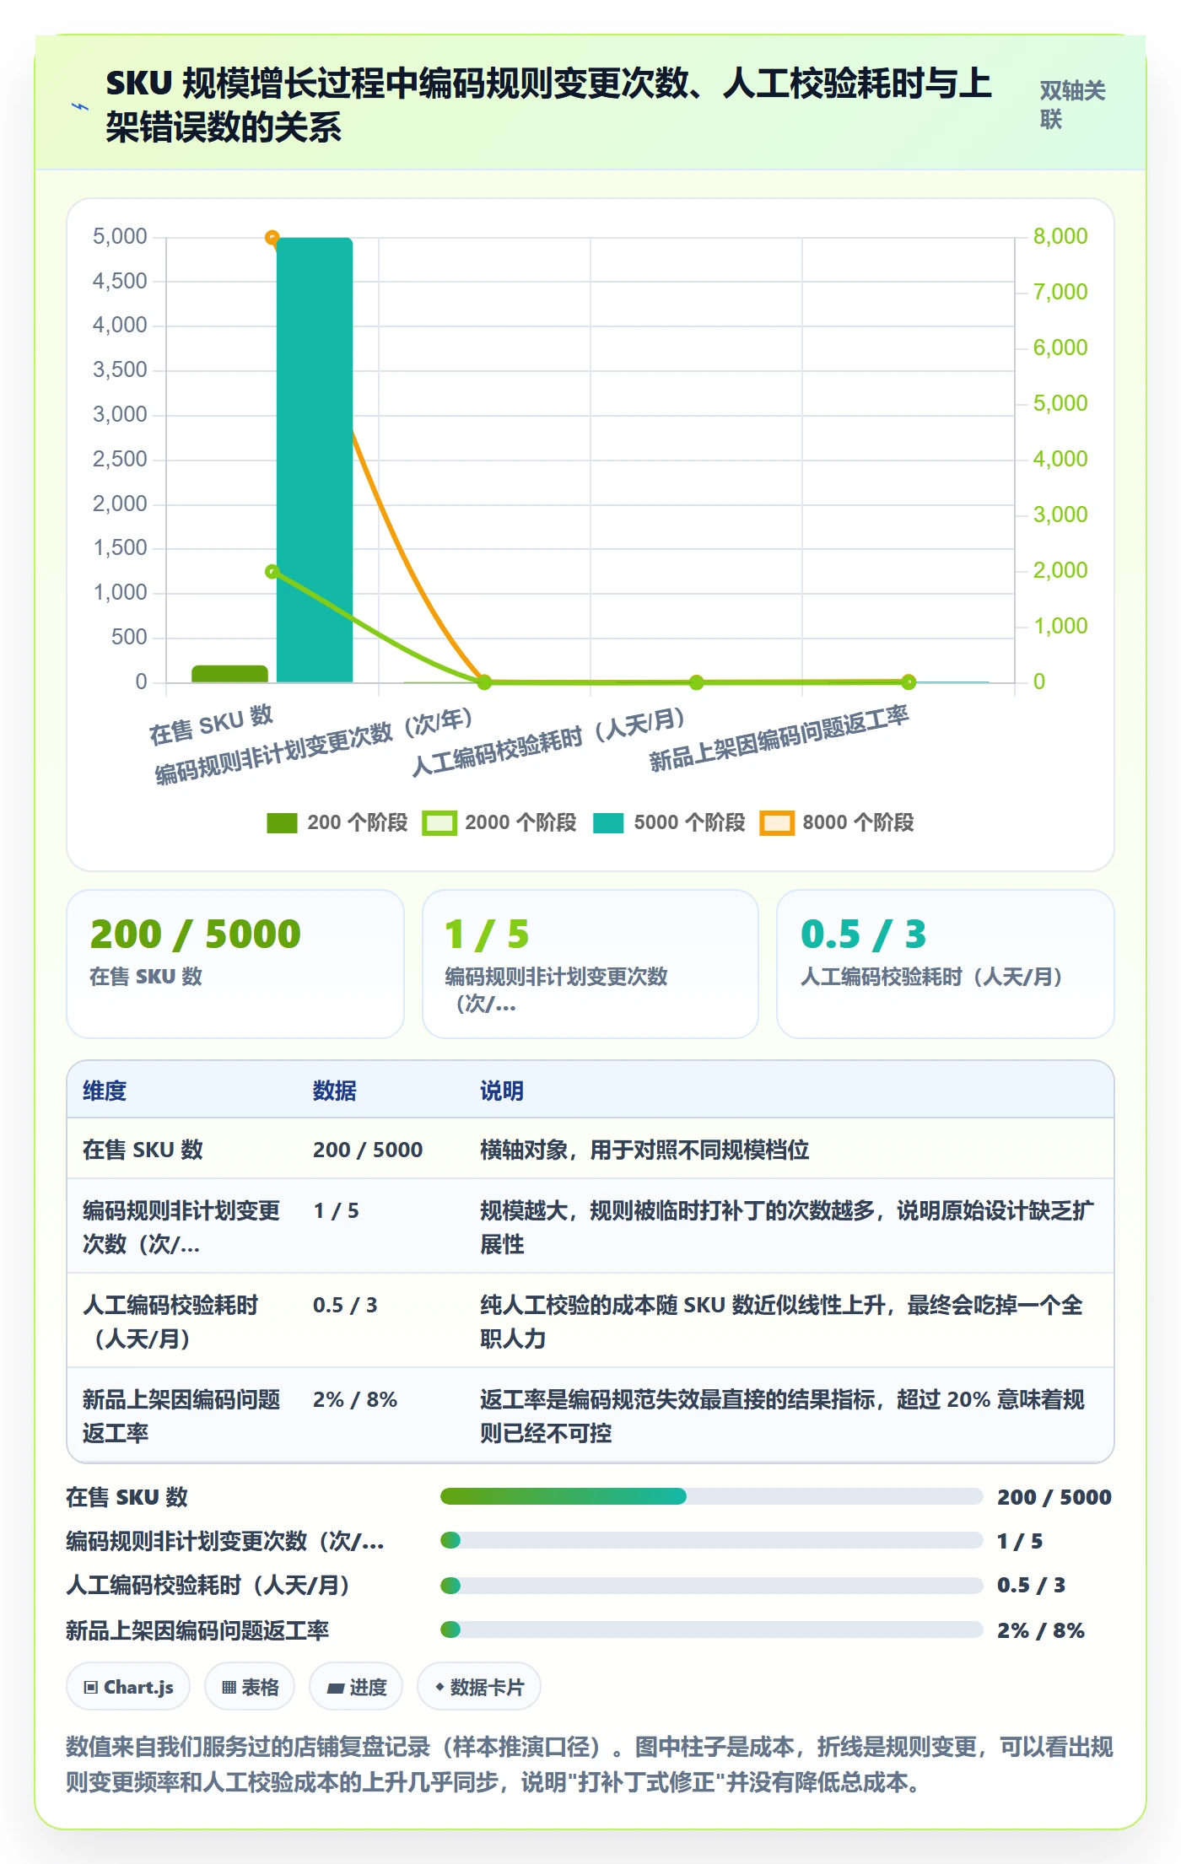Toggle the 200 个阶段 legend series

tap(337, 822)
